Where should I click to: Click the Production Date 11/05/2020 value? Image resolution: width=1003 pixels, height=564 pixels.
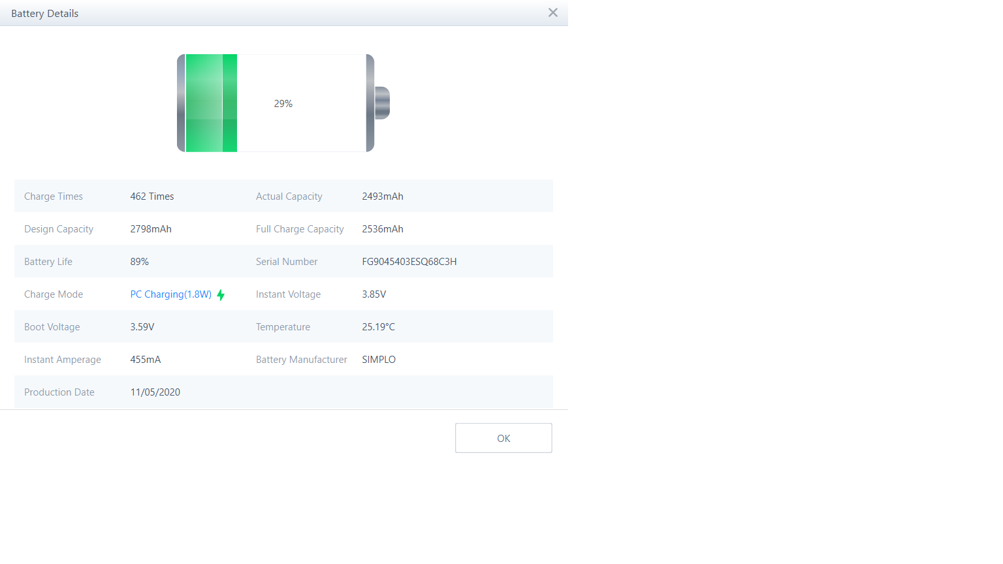pyautogui.click(x=155, y=392)
